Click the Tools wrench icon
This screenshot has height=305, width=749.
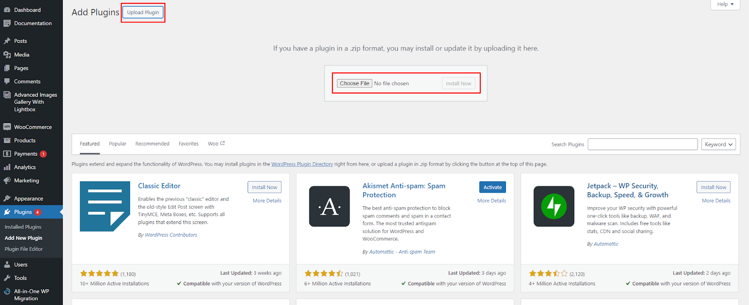(7, 278)
